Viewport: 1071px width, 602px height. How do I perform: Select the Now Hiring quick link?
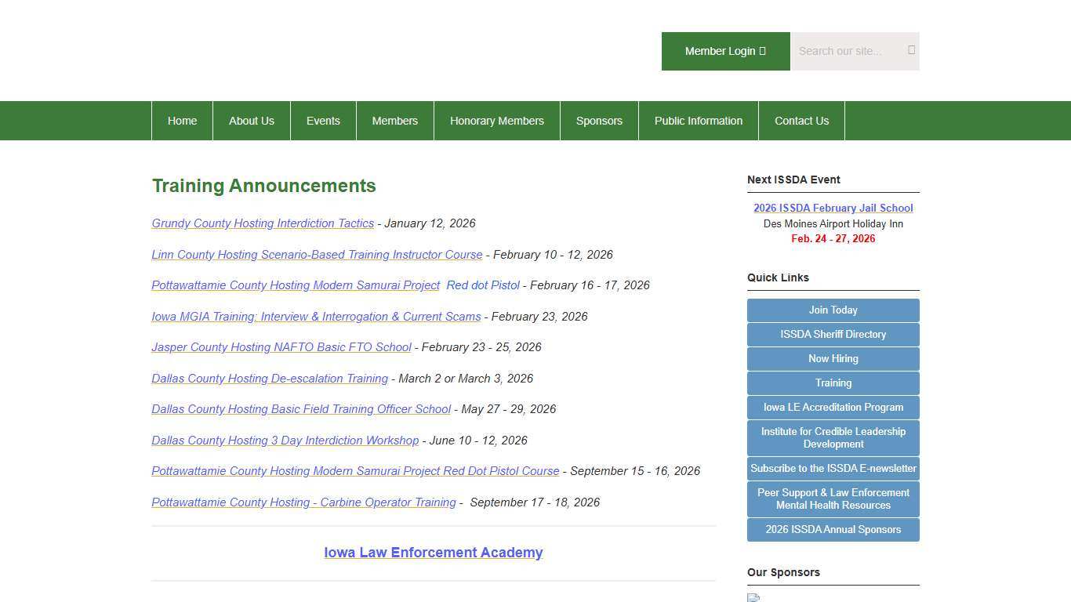pos(833,359)
